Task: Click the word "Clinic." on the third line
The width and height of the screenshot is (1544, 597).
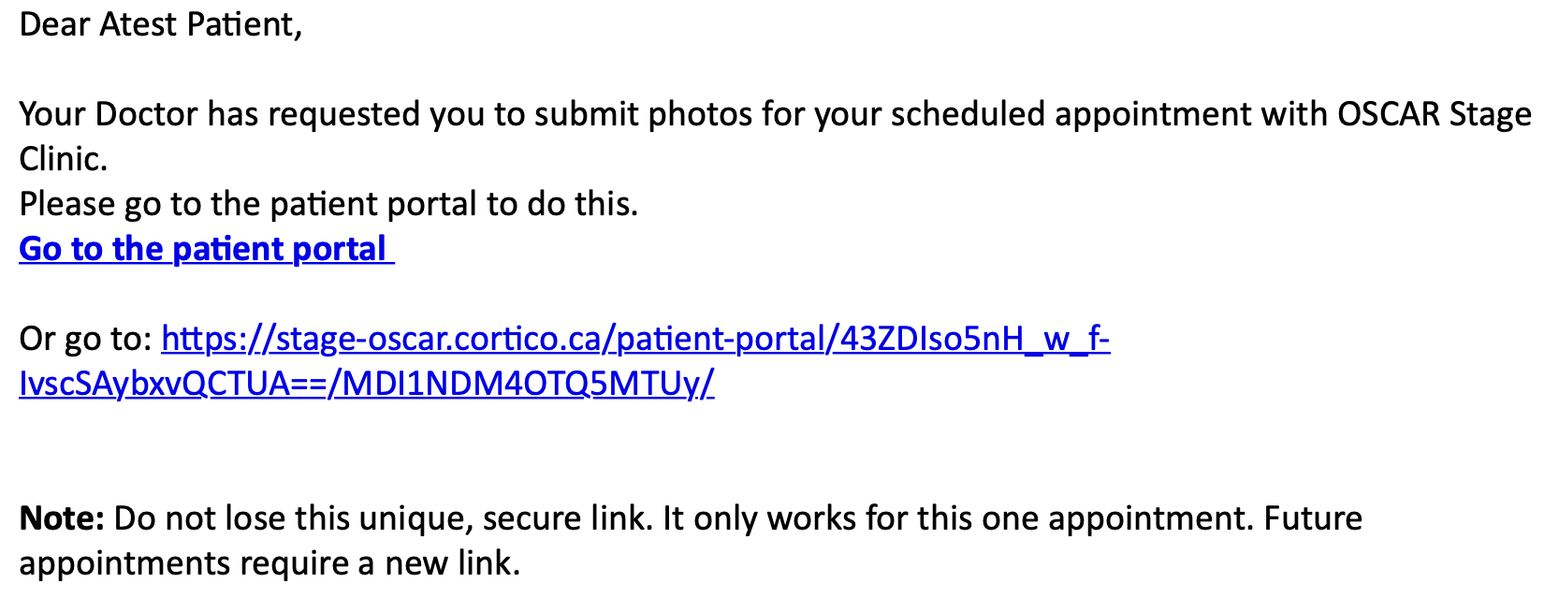Action: 63,159
